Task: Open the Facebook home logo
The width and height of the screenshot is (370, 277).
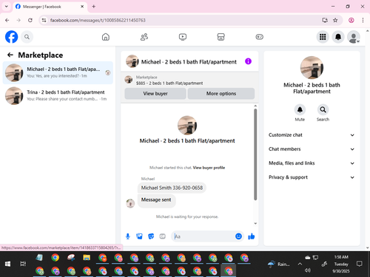Action: (x=12, y=37)
